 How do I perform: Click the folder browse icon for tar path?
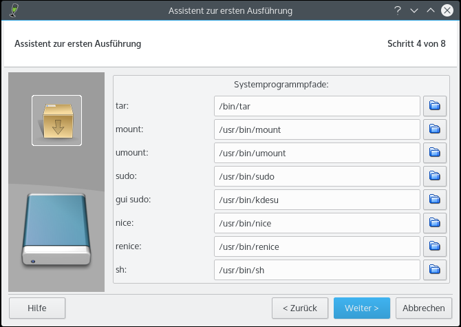pyautogui.click(x=434, y=106)
